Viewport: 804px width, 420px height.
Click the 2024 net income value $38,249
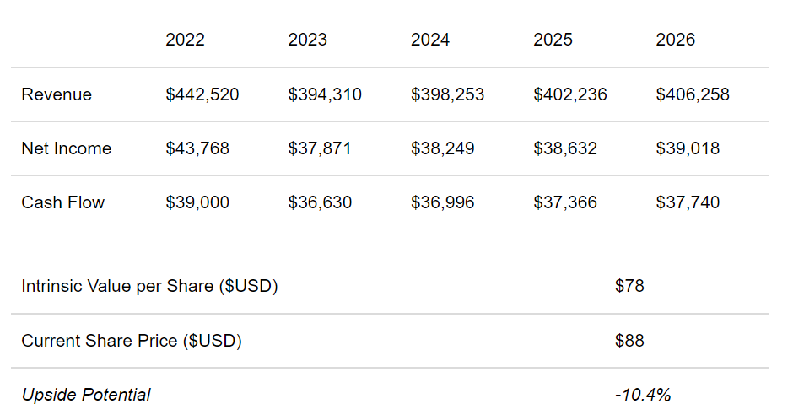(x=443, y=148)
